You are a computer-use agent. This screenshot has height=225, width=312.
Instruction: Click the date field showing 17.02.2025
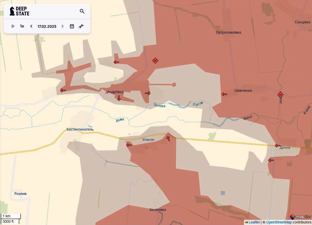(x=47, y=26)
